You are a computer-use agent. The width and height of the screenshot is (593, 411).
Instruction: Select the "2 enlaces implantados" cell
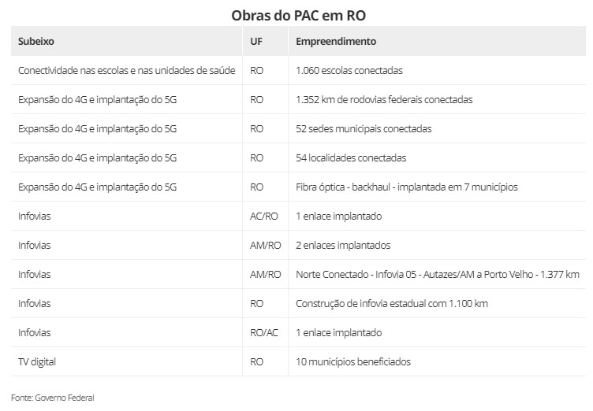pos(343,245)
